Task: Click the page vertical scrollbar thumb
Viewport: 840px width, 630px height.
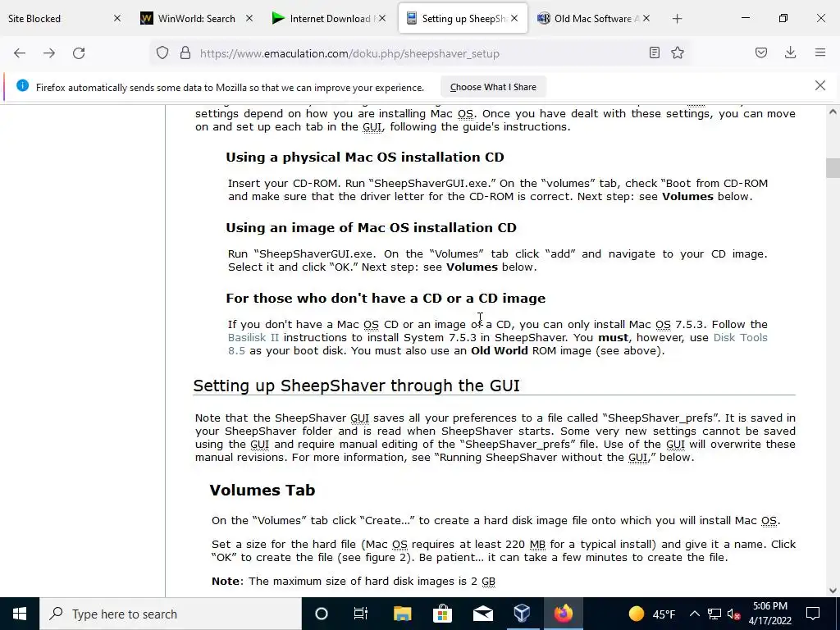Action: coord(833,167)
